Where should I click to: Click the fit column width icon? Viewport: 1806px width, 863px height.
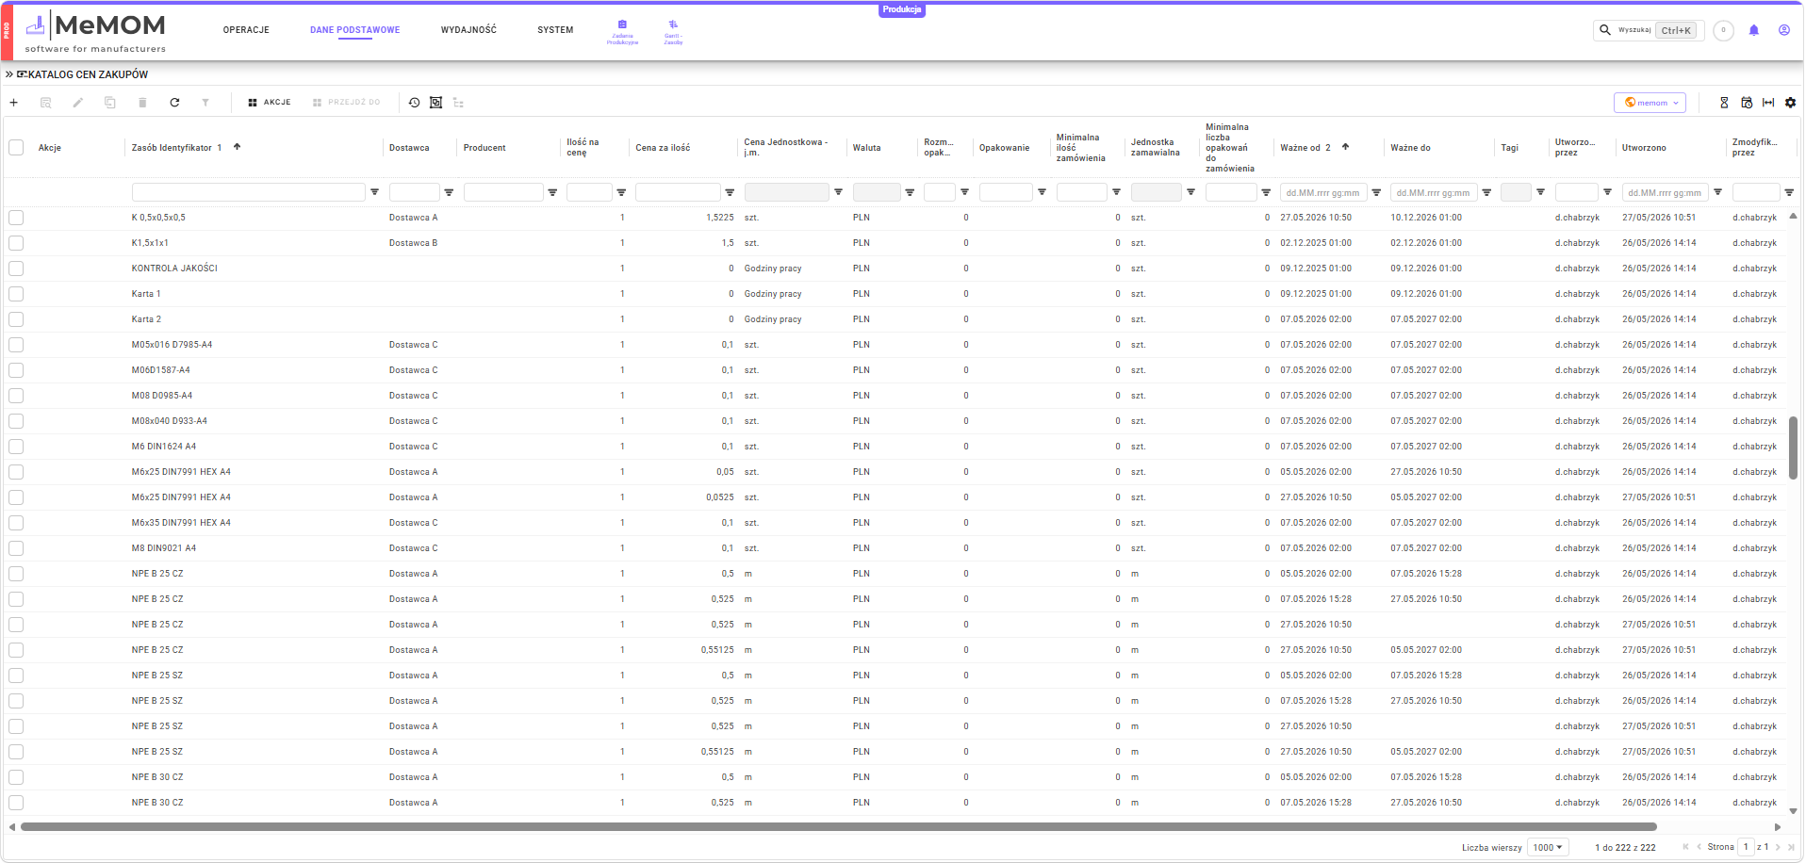click(1768, 103)
